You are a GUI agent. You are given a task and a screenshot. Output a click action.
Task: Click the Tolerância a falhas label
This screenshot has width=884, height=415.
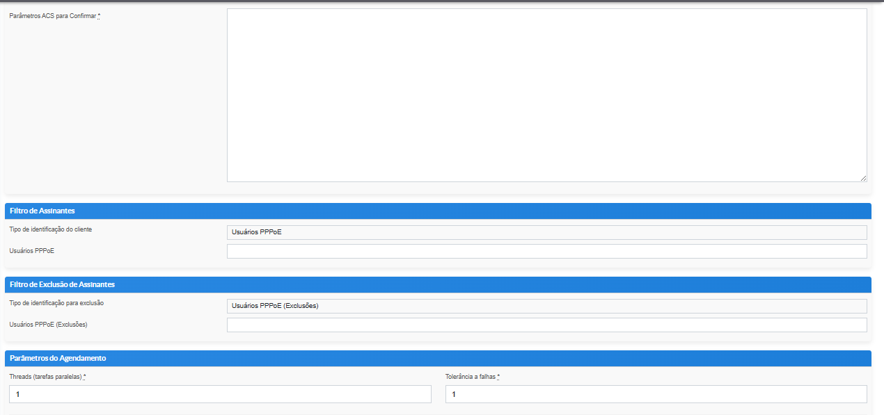point(470,377)
